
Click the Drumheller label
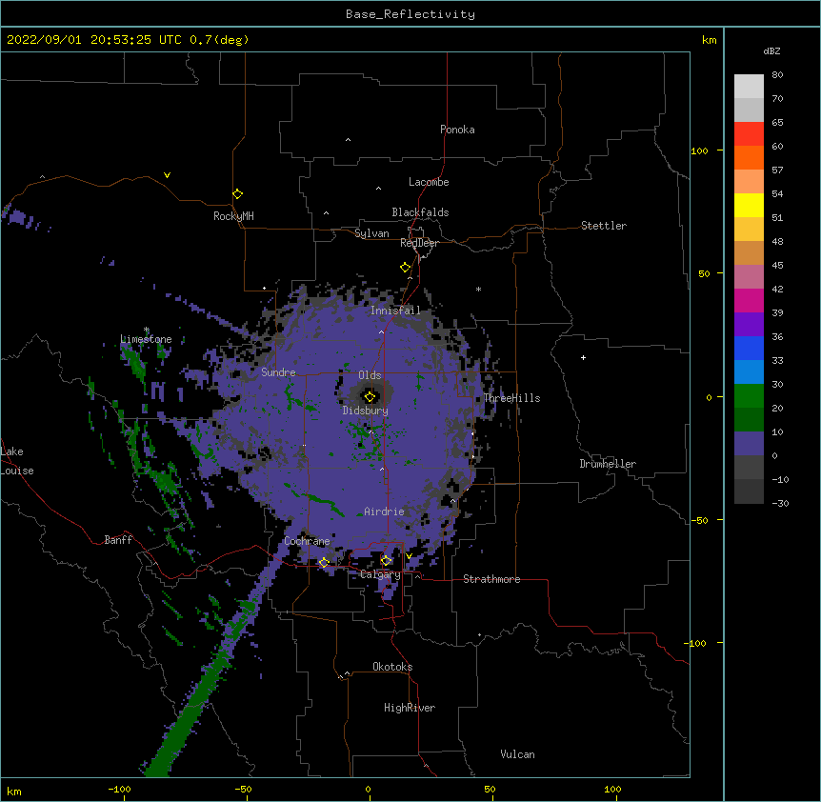click(608, 464)
